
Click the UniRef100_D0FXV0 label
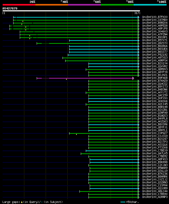point(155,98)
